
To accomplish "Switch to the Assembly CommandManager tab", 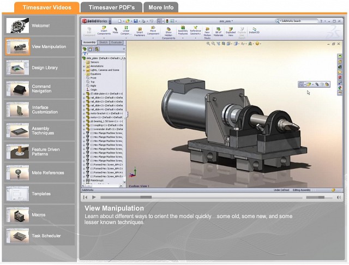I will coord(89,43).
